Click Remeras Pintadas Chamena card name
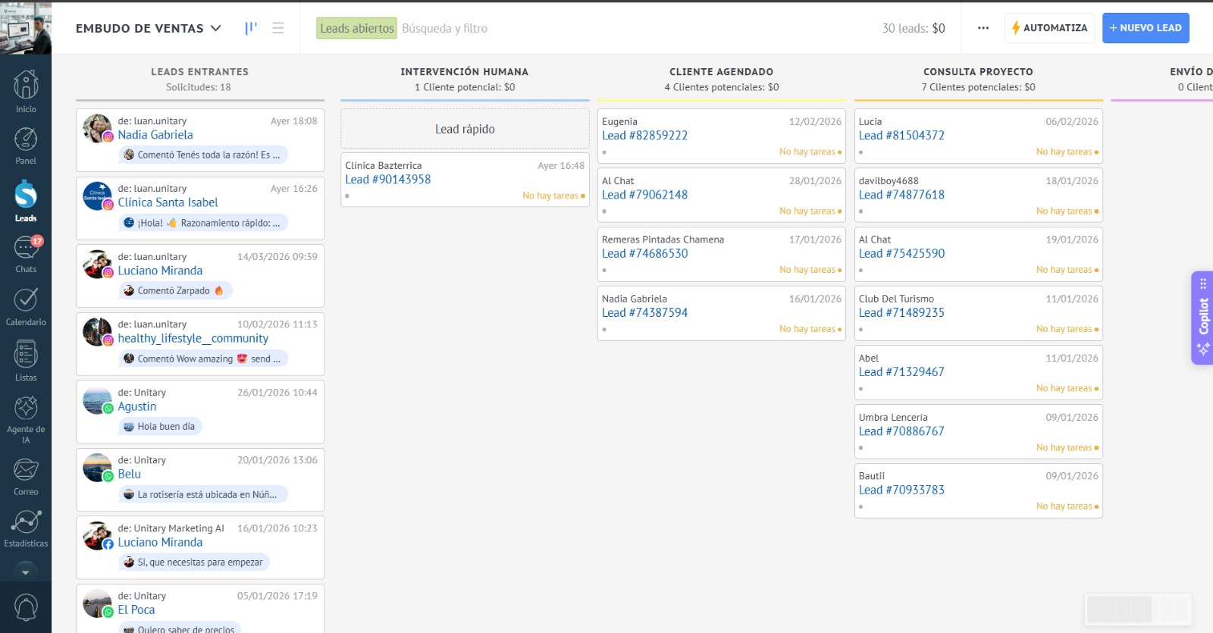 (663, 240)
